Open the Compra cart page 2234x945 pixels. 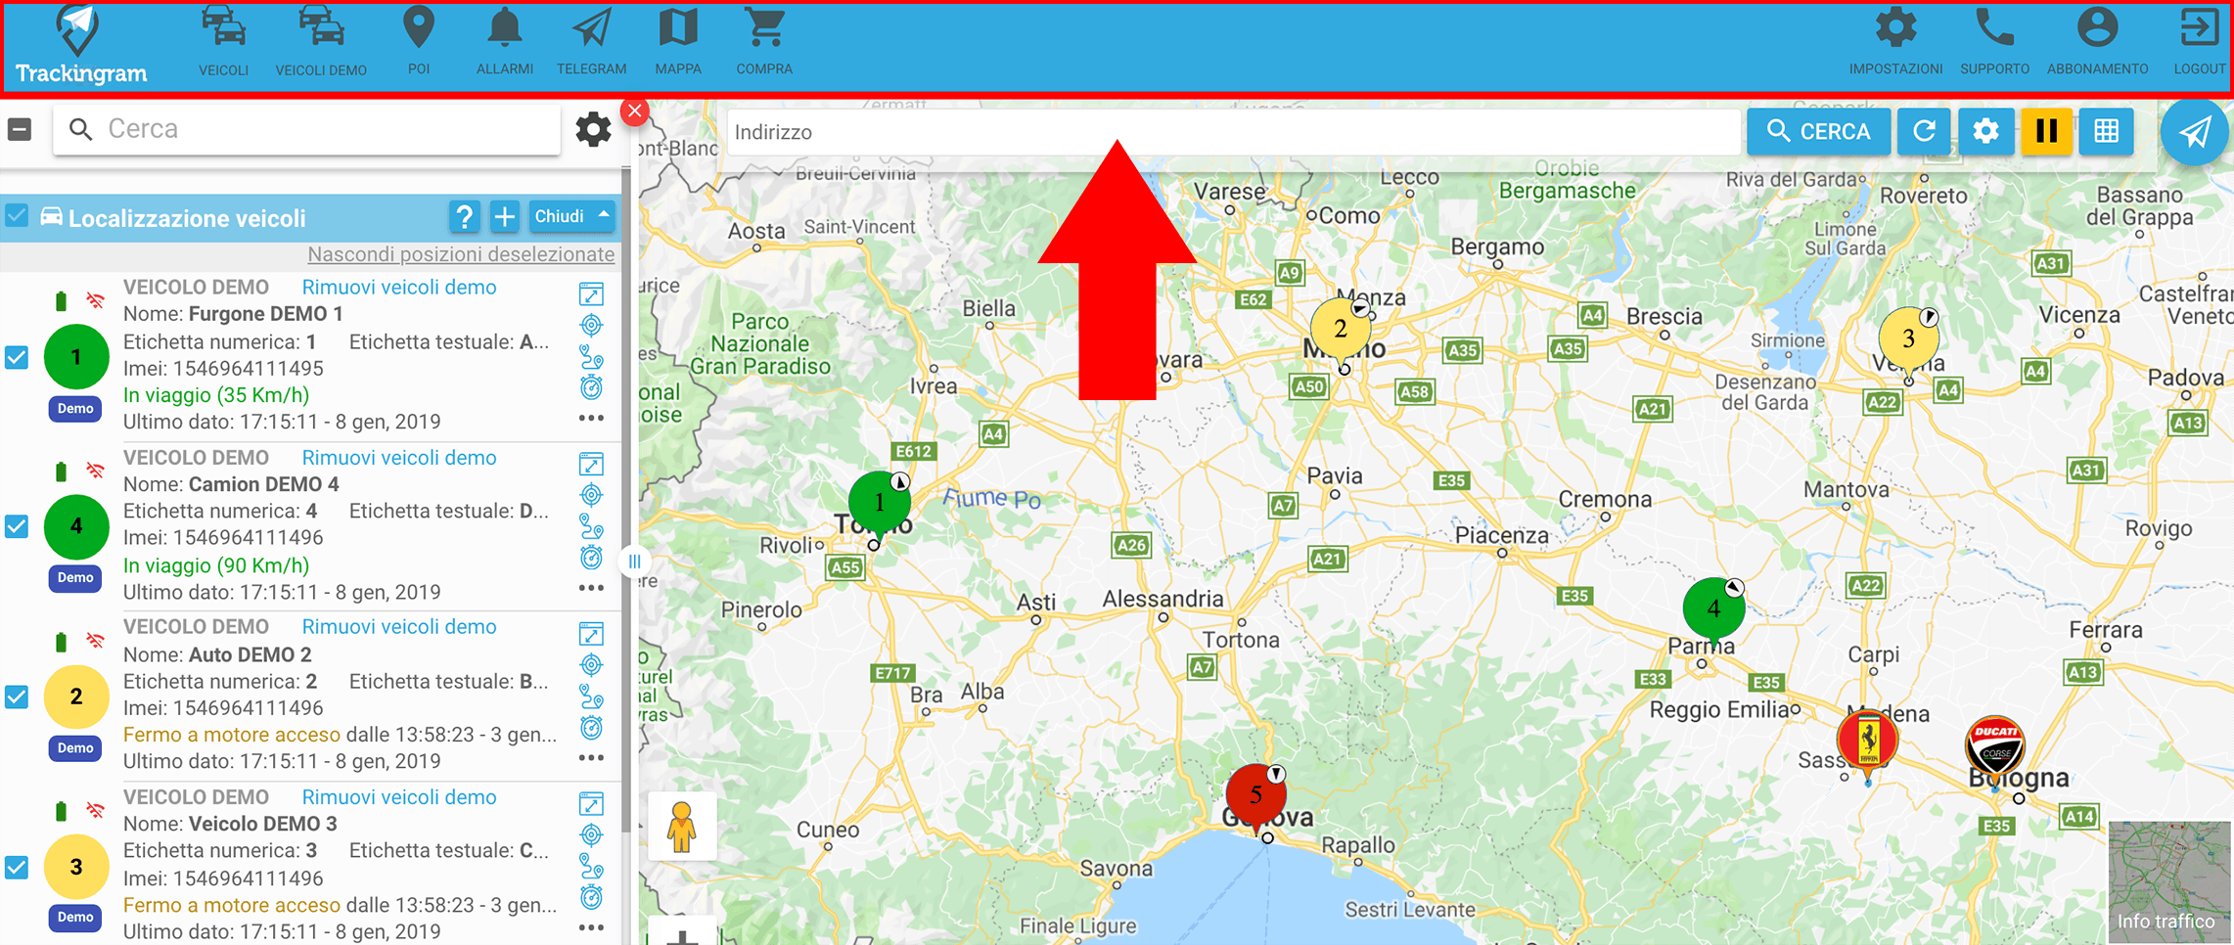click(764, 41)
